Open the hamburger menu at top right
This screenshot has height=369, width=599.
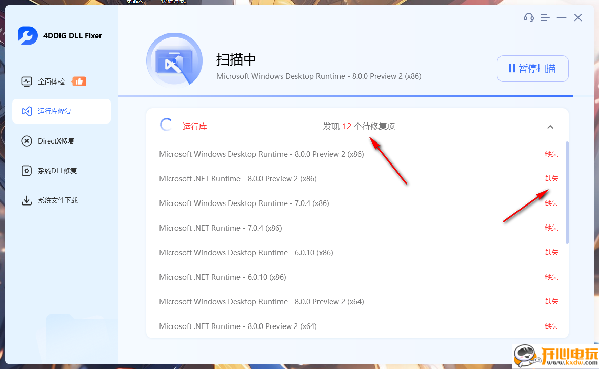click(545, 17)
